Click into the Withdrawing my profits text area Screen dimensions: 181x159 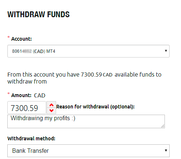point(86,121)
